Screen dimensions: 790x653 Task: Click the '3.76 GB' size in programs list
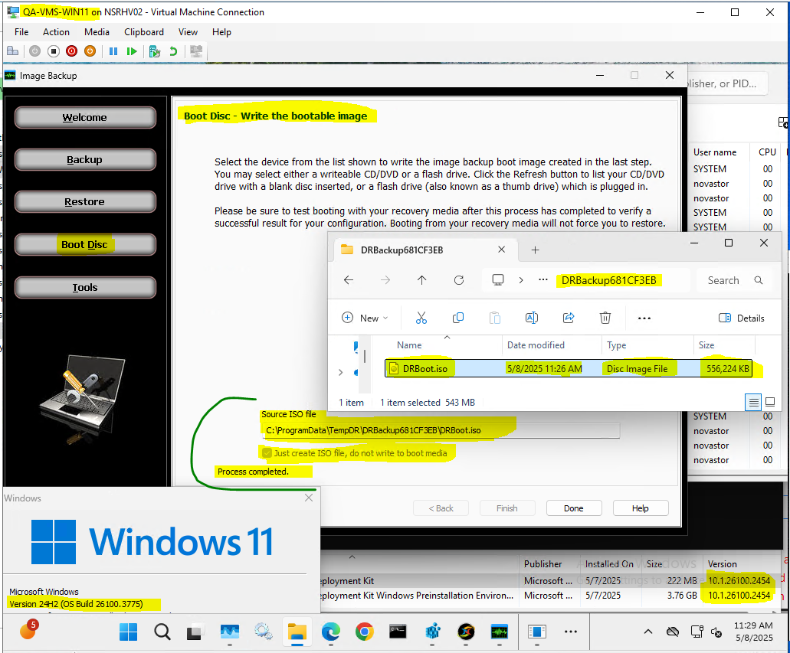pos(682,595)
